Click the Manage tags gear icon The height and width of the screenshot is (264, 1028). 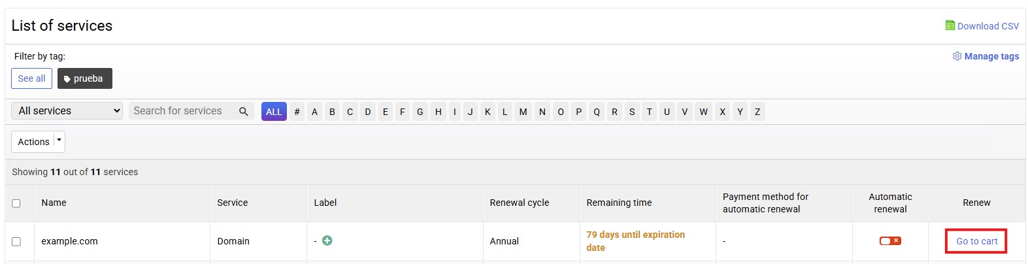[957, 56]
